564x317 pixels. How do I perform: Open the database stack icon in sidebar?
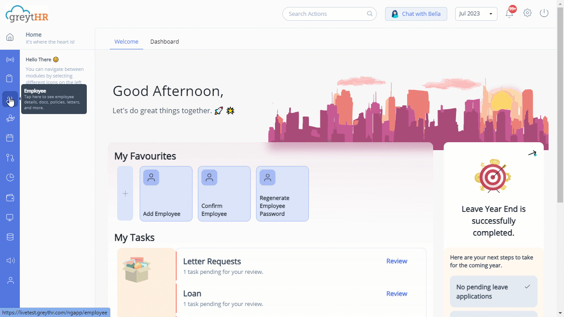click(10, 237)
